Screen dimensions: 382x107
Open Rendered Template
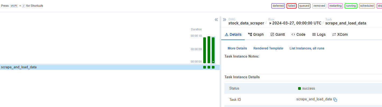coord(268,48)
